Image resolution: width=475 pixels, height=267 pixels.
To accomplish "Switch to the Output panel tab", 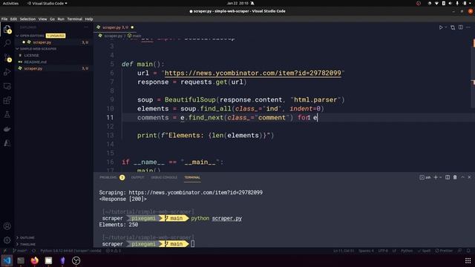I will pyautogui.click(x=137, y=177).
